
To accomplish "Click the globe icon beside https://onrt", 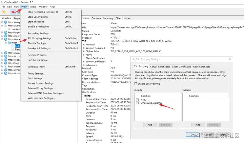I will (6, 36).
